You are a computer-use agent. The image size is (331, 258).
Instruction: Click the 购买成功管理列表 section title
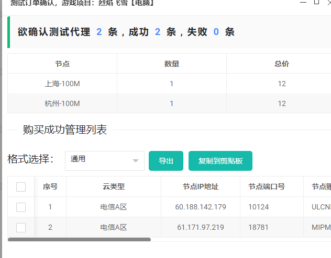tap(65, 130)
